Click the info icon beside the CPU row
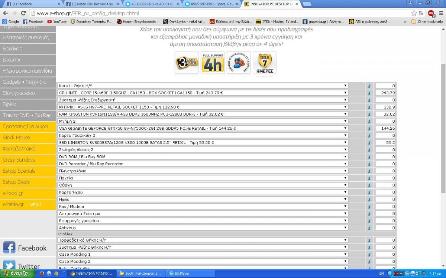Screen dimensions: 446x278 coord(369,93)
